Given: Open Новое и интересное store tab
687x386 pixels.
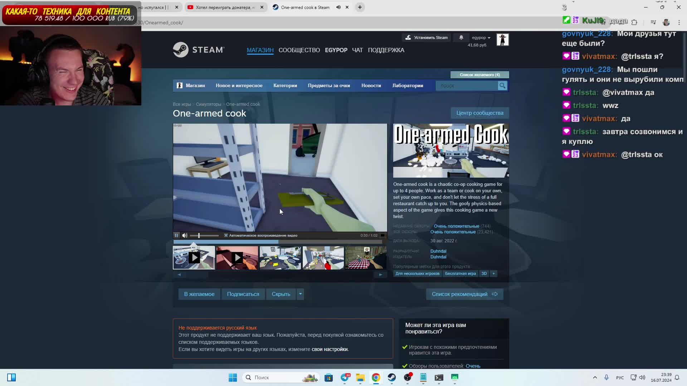Looking at the screenshot, I should pos(239,86).
